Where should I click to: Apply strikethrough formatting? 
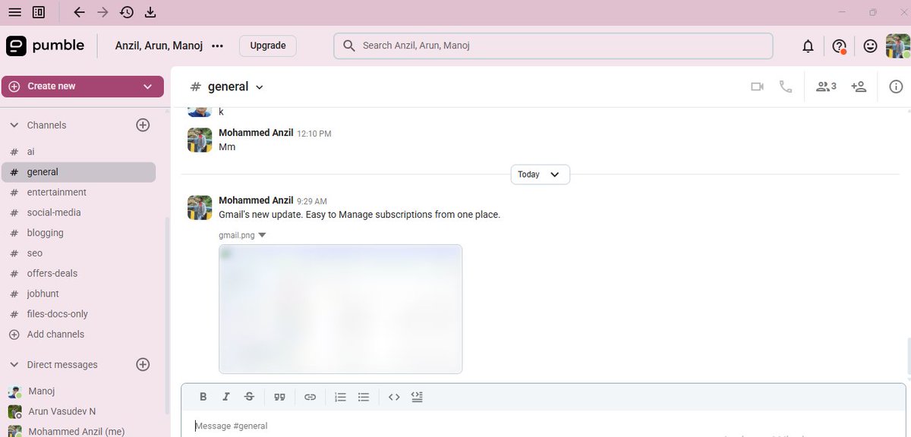(249, 397)
